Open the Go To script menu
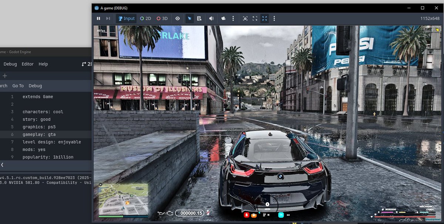The width and height of the screenshot is (444, 224). pos(18,86)
